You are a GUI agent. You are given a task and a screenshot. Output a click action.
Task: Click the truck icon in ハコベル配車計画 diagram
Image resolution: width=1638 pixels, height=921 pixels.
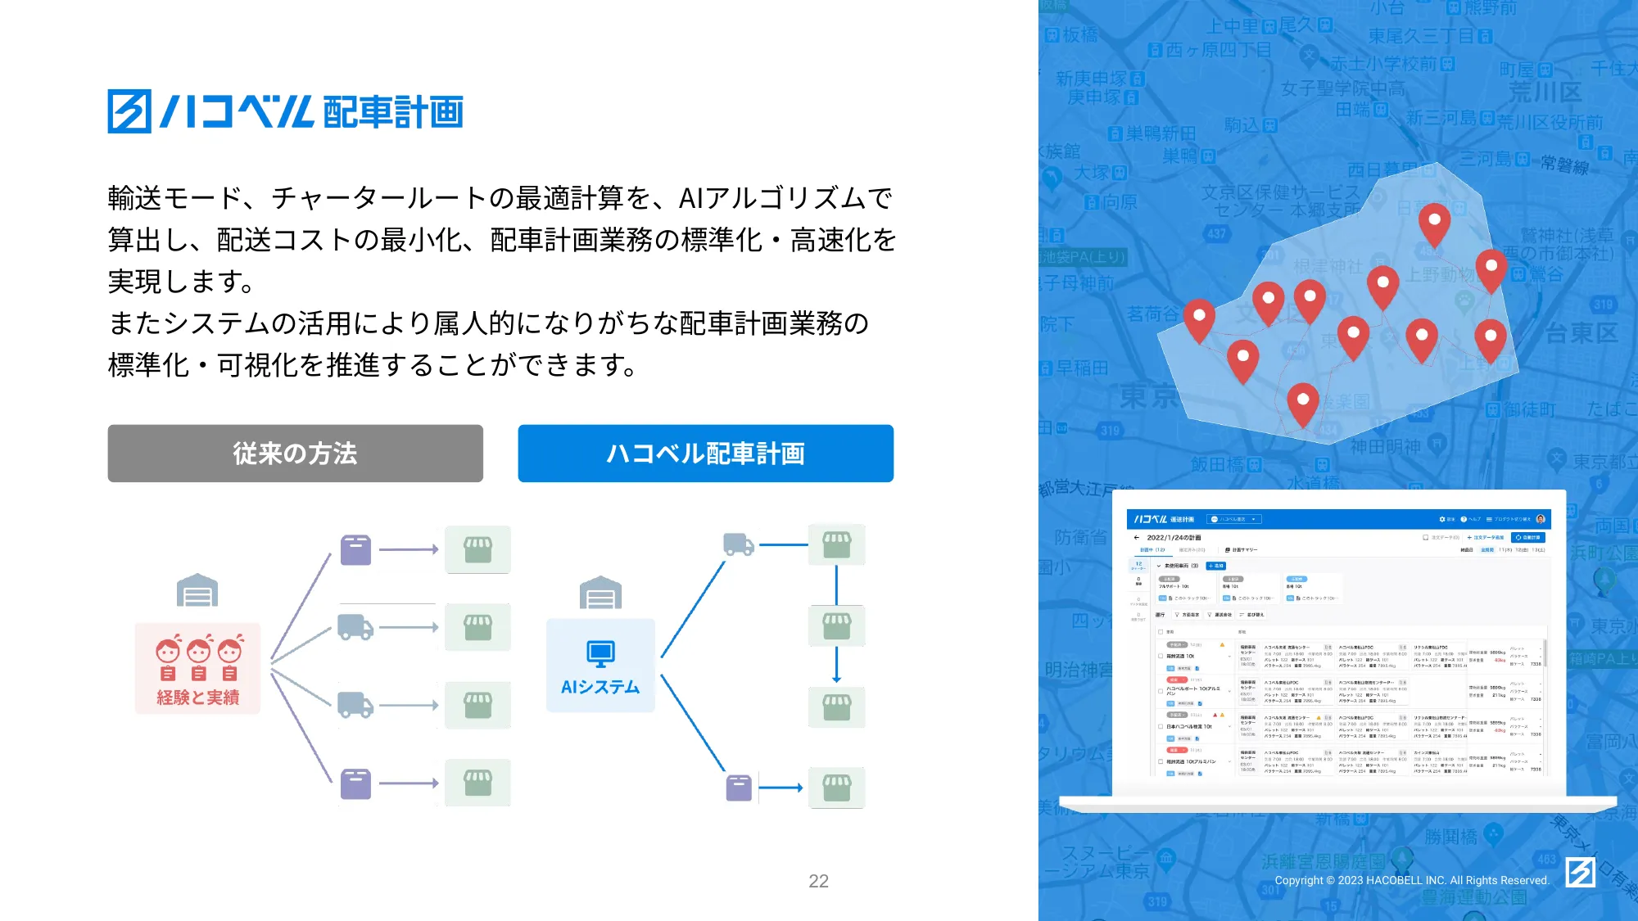pos(739,544)
